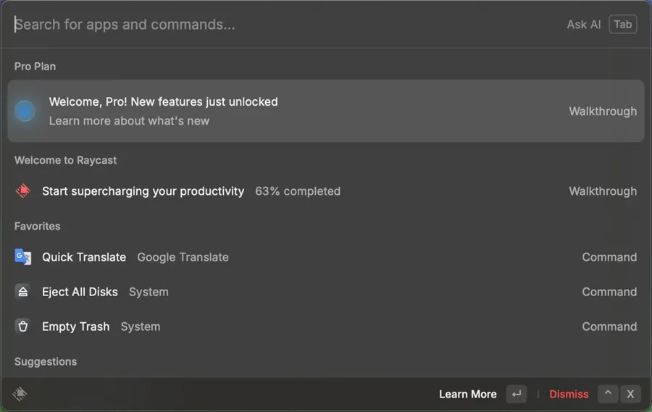Click the X key icon in bottom bar
The width and height of the screenshot is (652, 412).
(630, 394)
